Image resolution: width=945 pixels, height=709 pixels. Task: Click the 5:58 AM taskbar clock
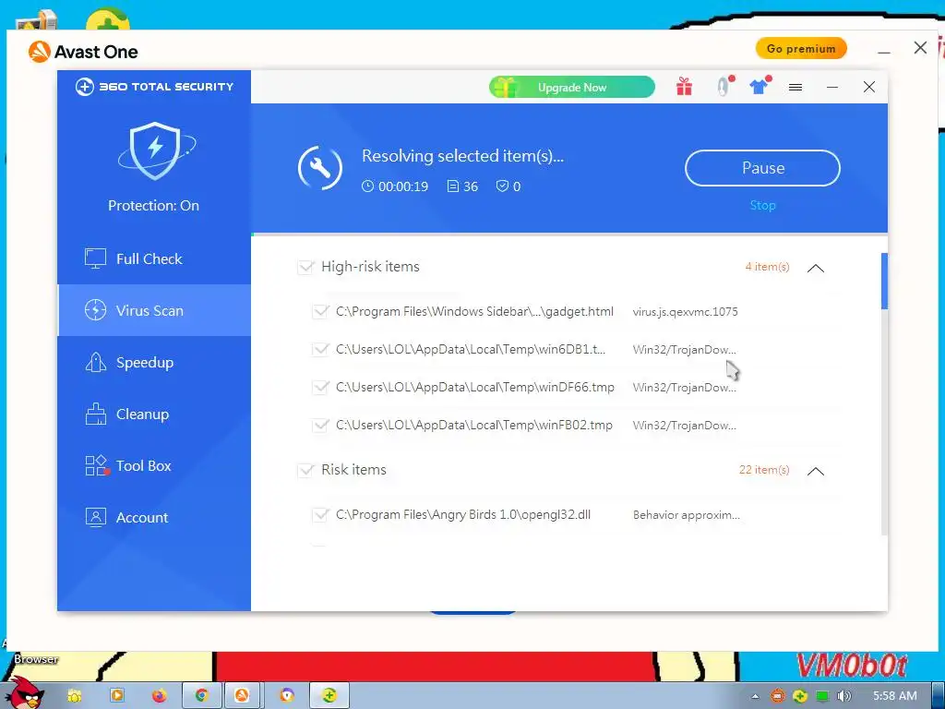click(x=894, y=696)
